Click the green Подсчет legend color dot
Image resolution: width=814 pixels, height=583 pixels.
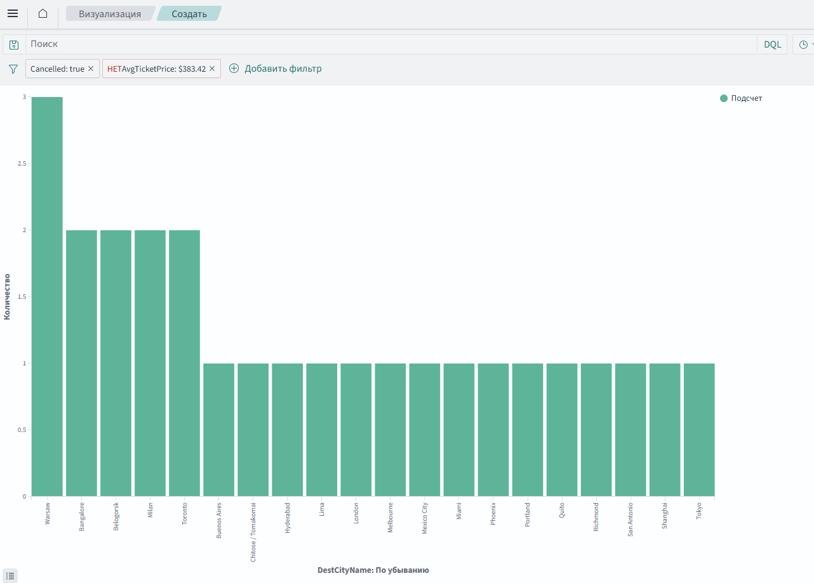coord(724,98)
